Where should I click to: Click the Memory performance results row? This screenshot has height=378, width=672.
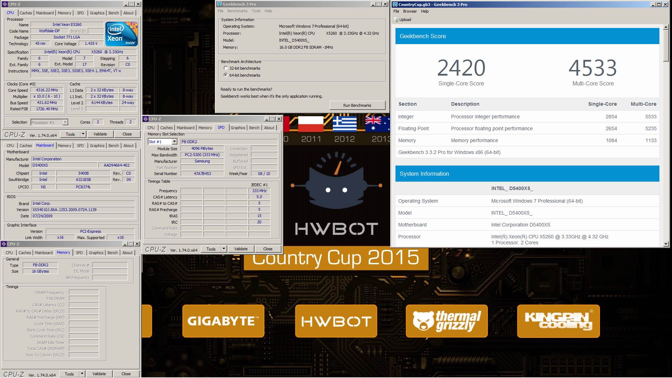point(527,140)
